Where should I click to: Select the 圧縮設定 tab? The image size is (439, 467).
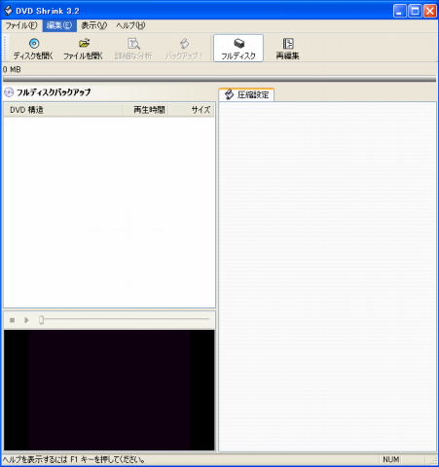tap(246, 94)
